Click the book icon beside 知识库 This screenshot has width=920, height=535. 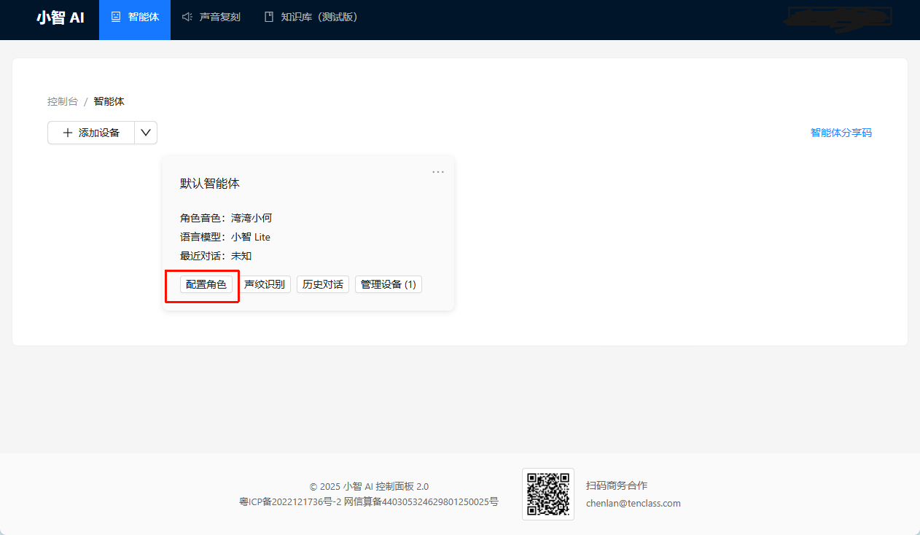click(269, 17)
